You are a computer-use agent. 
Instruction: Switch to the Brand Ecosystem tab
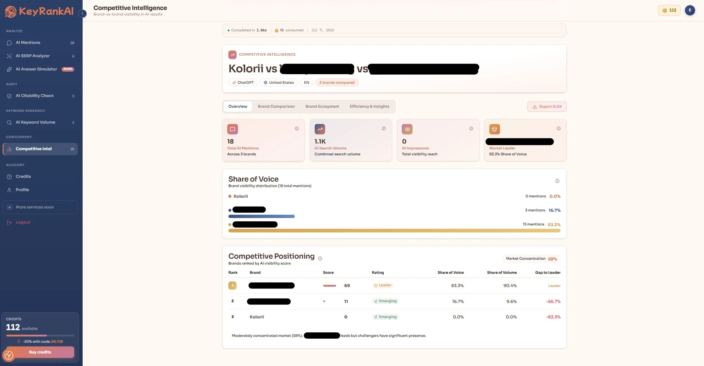point(322,107)
